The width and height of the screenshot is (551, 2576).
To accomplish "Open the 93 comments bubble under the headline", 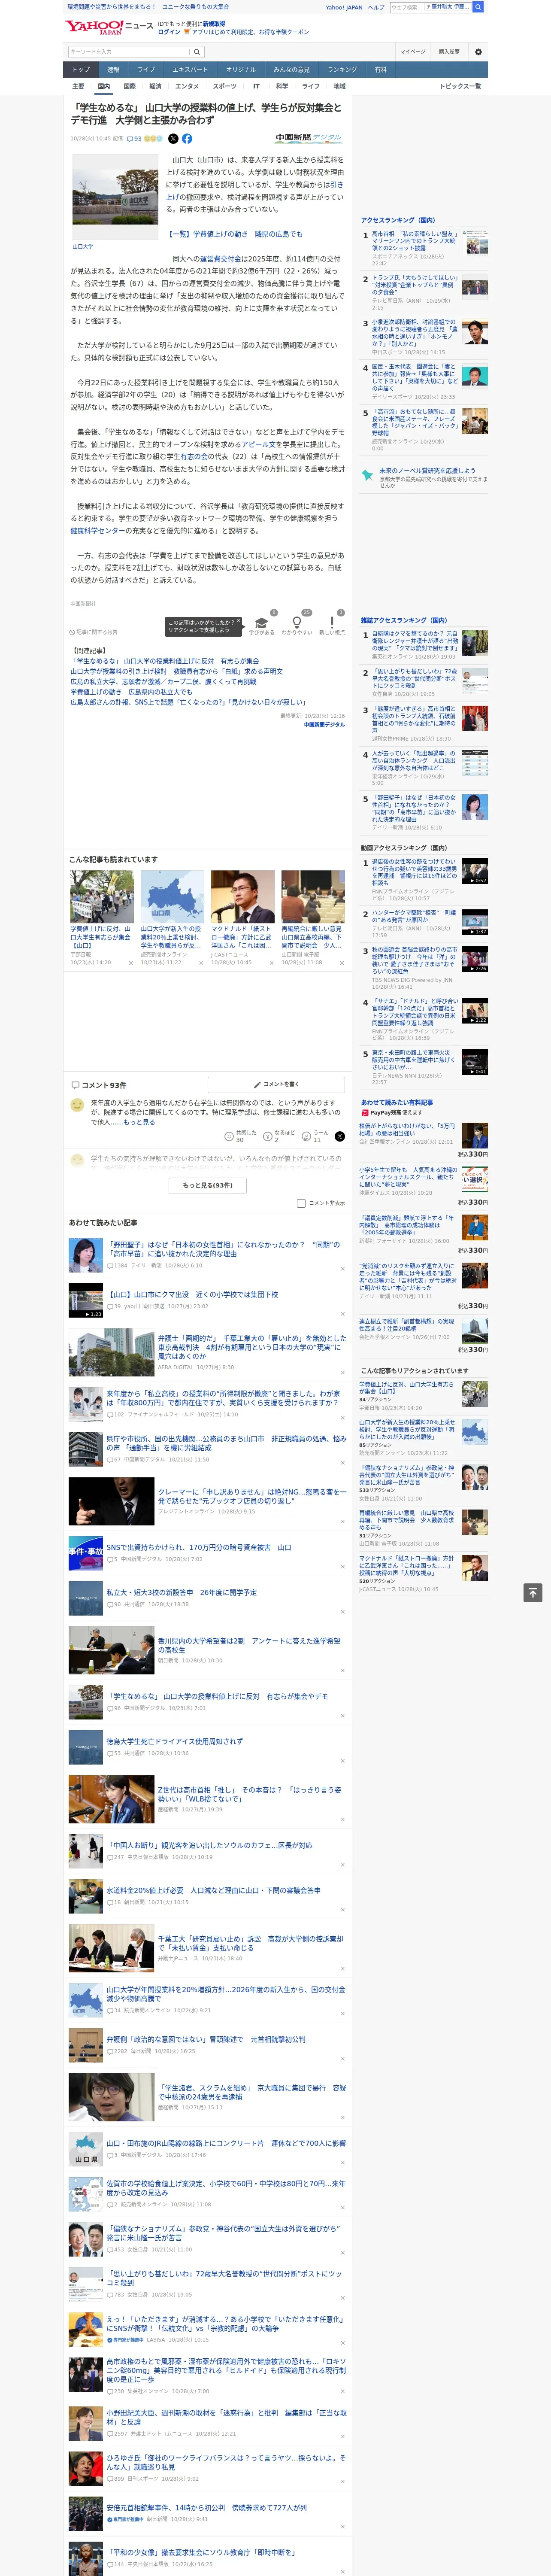I will (134, 139).
